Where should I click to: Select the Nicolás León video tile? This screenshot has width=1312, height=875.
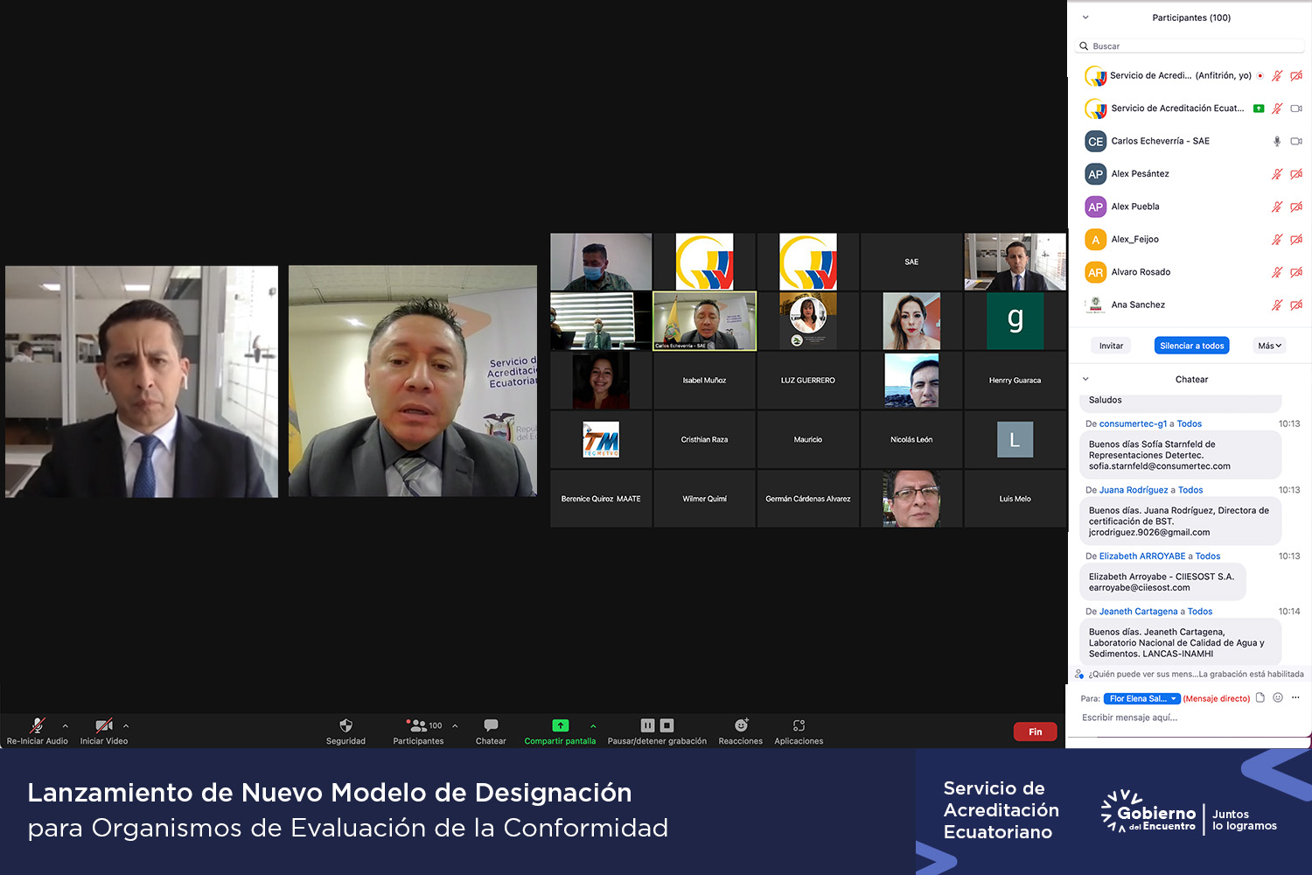(911, 439)
